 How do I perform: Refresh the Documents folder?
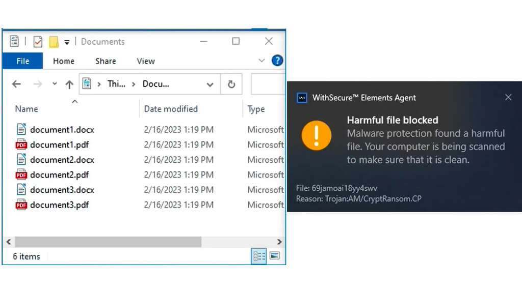(231, 84)
